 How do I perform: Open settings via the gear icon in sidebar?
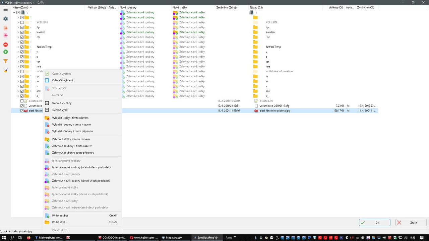pyautogui.click(x=5, y=19)
